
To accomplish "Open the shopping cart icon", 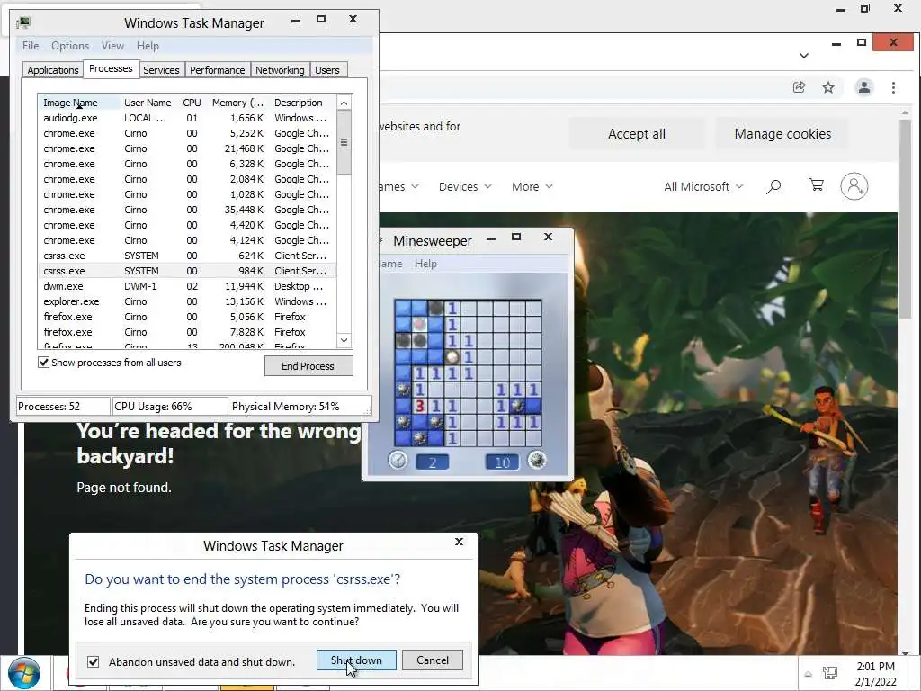I will pyautogui.click(x=817, y=185).
